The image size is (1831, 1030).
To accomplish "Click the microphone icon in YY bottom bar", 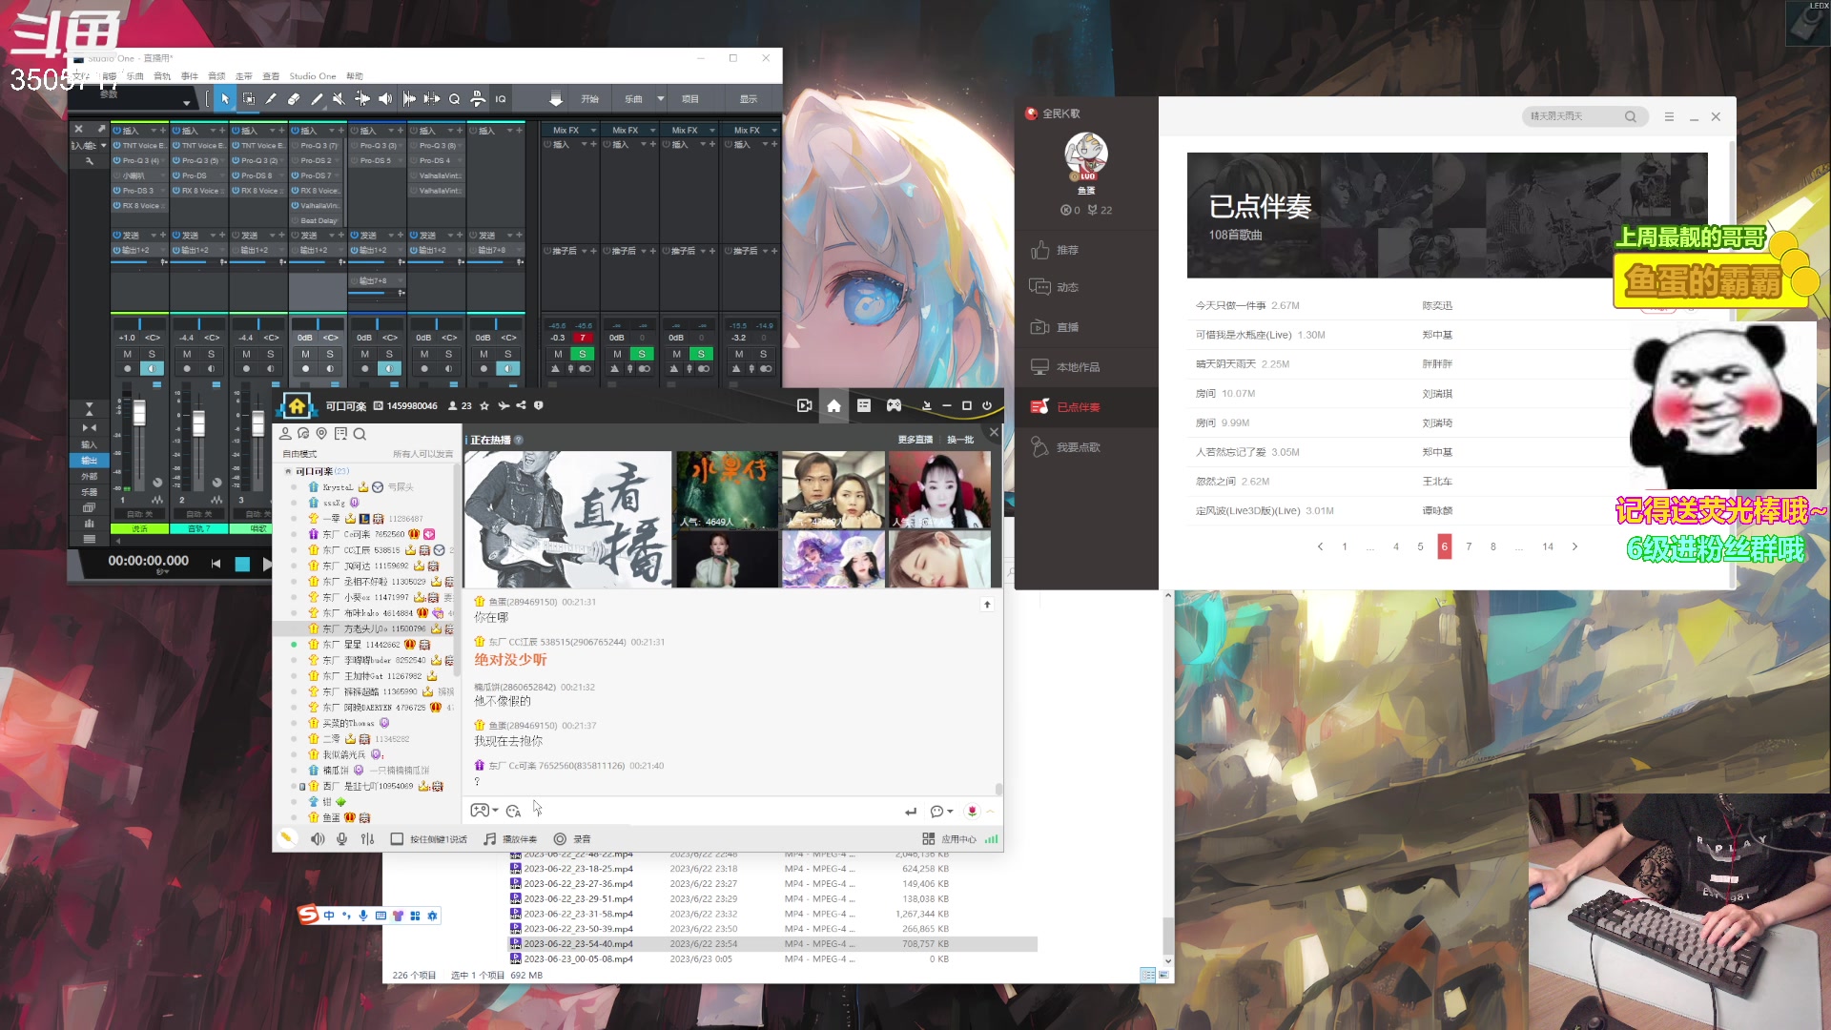I will (x=341, y=839).
